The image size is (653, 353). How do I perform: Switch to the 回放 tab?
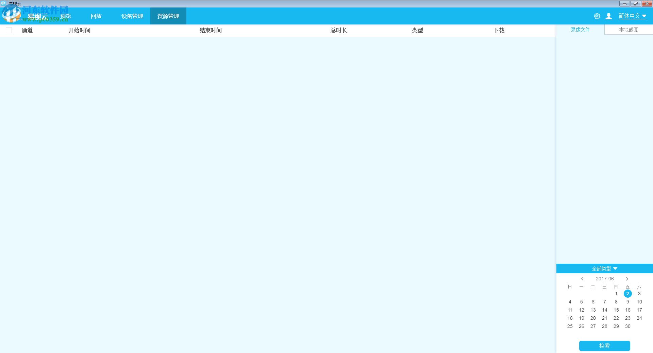point(96,16)
